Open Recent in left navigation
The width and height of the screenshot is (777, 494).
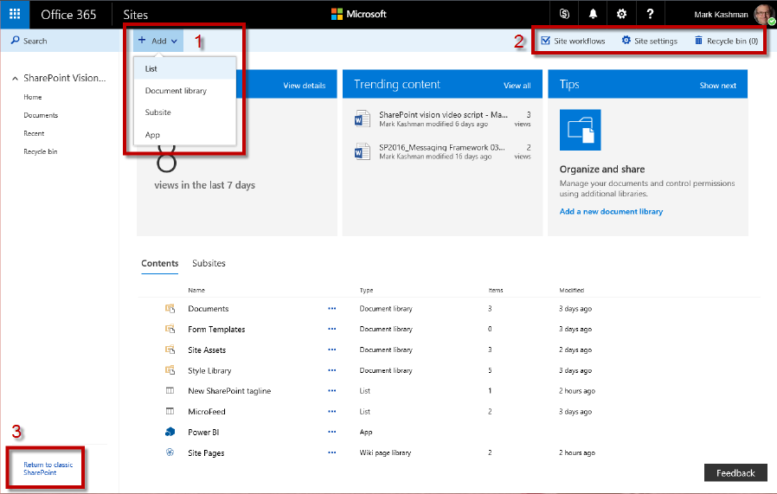[x=34, y=133]
